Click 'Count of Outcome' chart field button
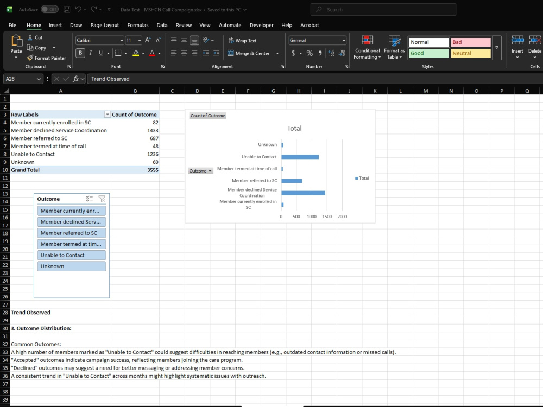The width and height of the screenshot is (543, 407). click(208, 116)
